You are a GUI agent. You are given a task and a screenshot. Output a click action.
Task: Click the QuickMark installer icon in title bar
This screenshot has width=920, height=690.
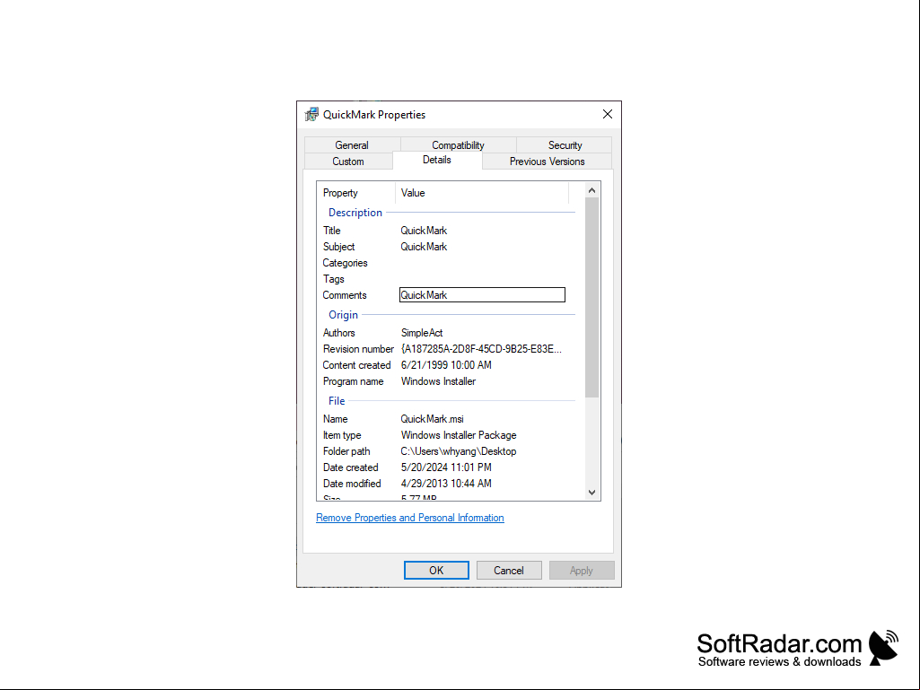[x=311, y=115]
